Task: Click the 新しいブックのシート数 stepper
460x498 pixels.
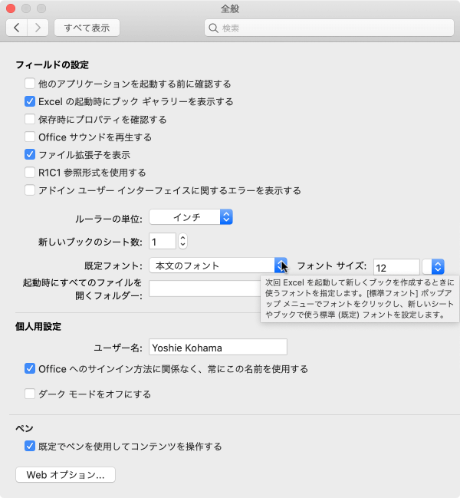Action: (182, 242)
